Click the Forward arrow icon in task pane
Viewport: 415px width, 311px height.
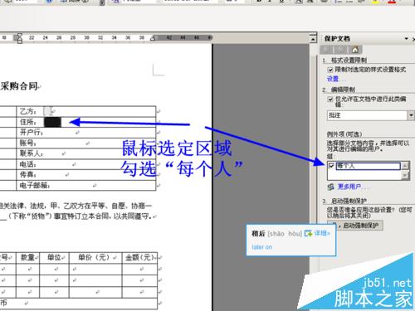click(341, 50)
